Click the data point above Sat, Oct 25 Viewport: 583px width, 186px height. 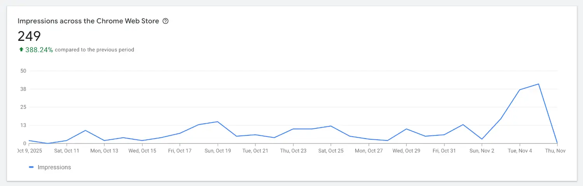[331, 126]
